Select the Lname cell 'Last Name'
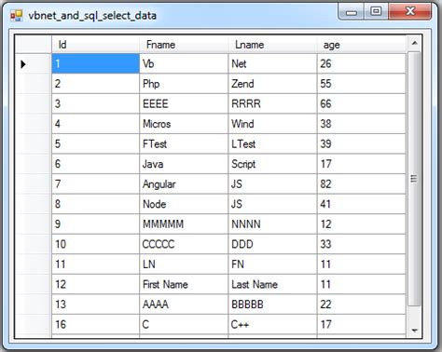The height and width of the screenshot is (352, 442). pos(272,284)
